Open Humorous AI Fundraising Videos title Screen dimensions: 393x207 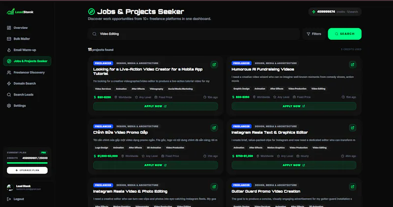(263, 69)
